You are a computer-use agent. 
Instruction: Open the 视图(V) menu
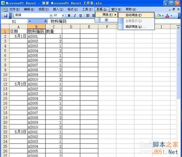coord(44,9)
